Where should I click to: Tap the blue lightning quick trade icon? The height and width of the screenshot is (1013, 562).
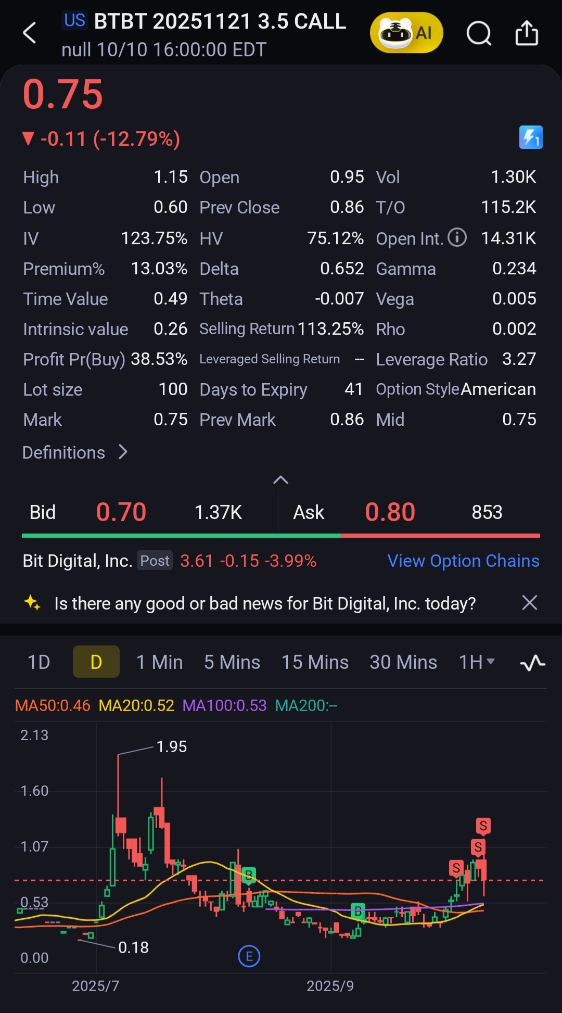pyautogui.click(x=530, y=137)
